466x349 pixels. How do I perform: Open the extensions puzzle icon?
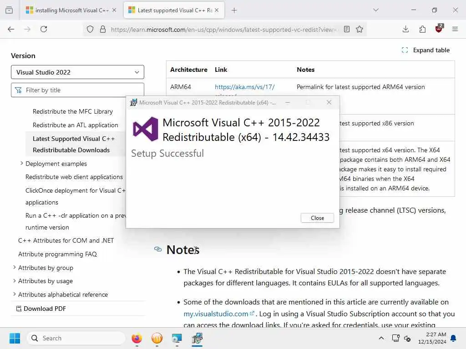[x=422, y=29]
